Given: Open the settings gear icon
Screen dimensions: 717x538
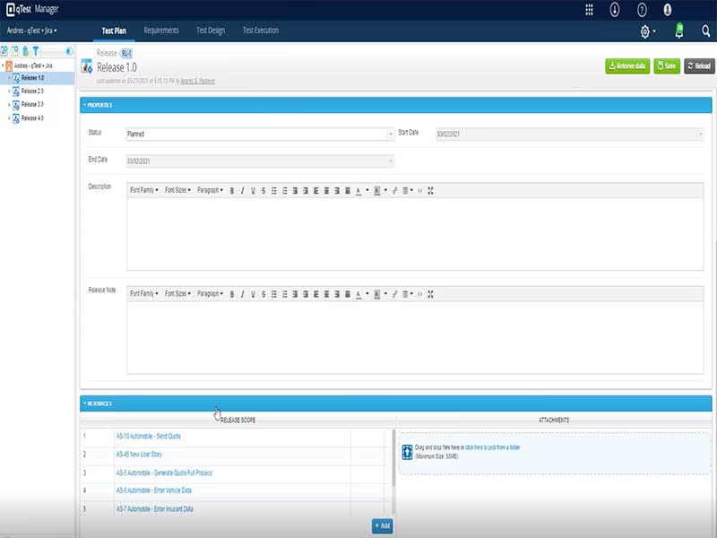Looking at the screenshot, I should pyautogui.click(x=645, y=31).
